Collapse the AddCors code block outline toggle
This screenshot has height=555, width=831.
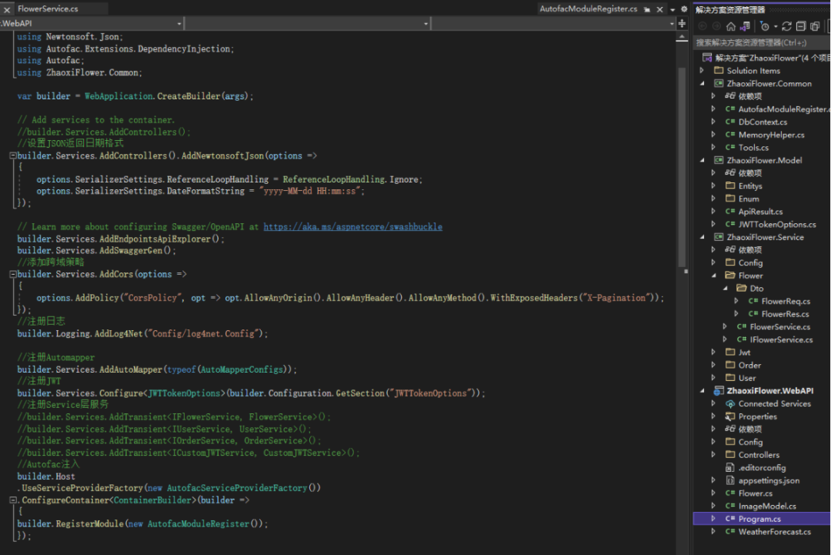point(13,274)
